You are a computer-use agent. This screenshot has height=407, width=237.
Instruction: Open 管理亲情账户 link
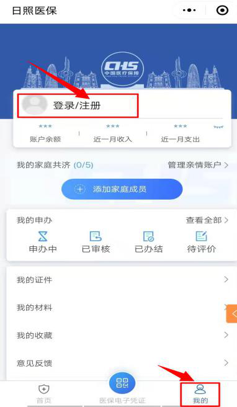tap(198, 165)
